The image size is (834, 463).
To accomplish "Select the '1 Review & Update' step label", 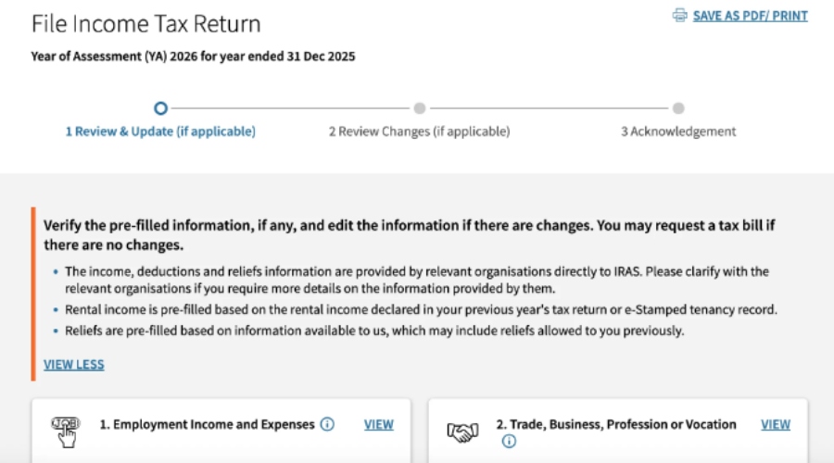I will [160, 131].
